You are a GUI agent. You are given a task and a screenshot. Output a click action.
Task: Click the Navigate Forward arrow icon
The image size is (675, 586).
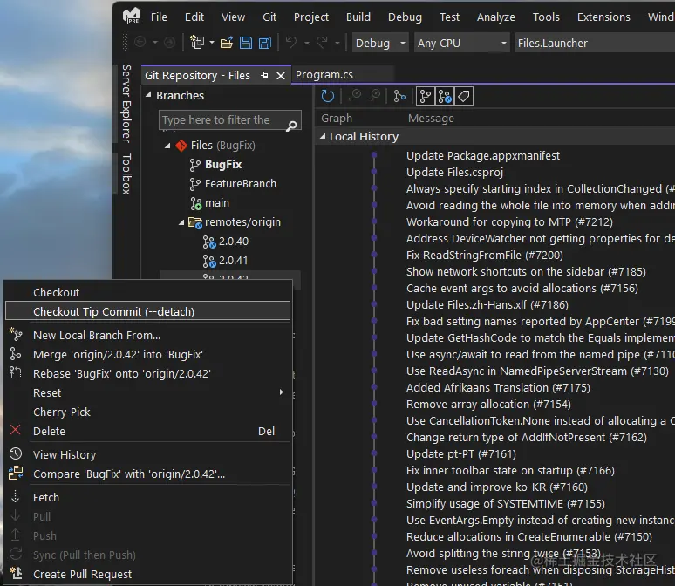coord(169,42)
